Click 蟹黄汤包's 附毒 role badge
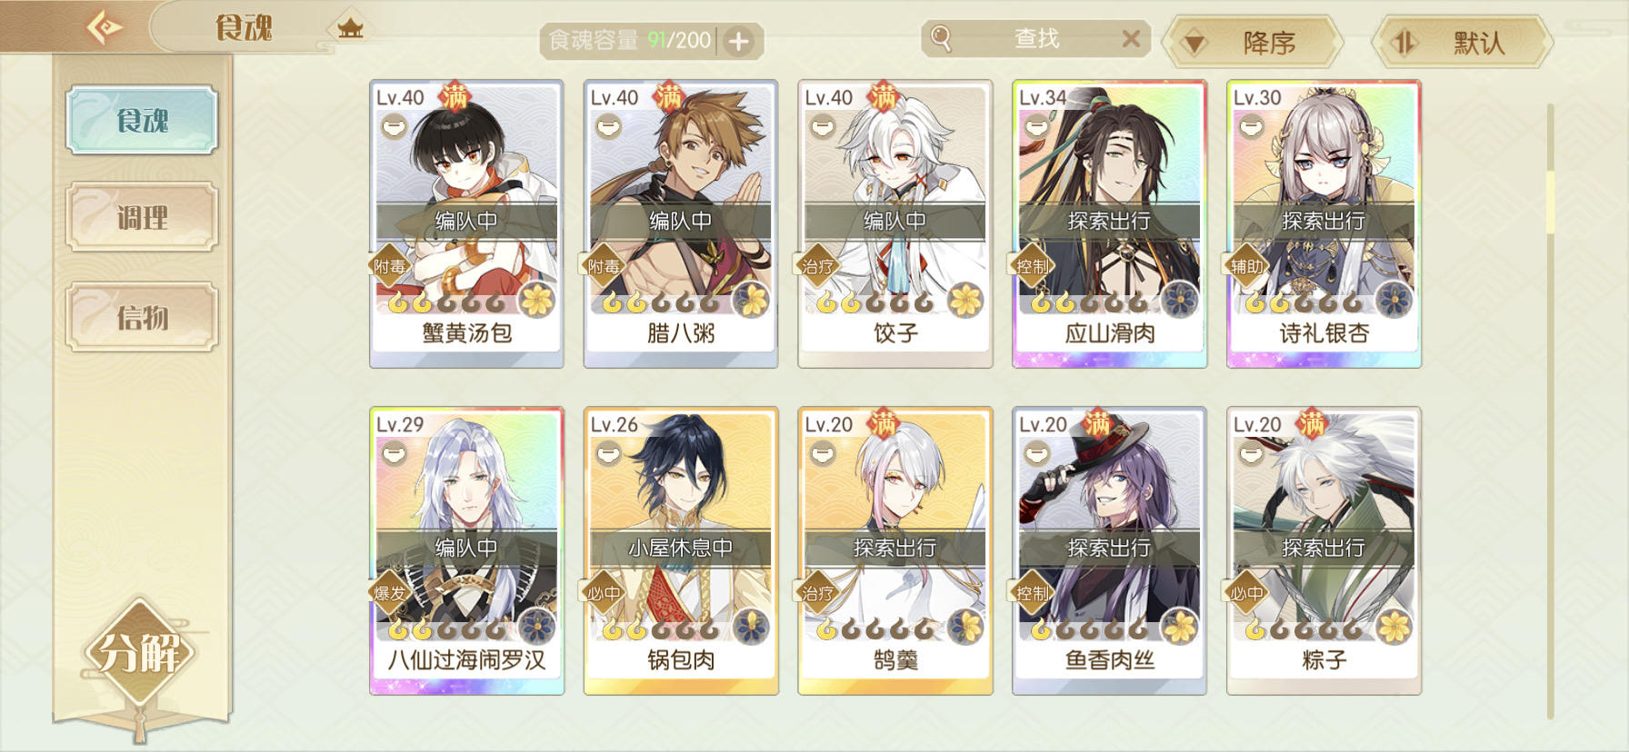 click(389, 266)
